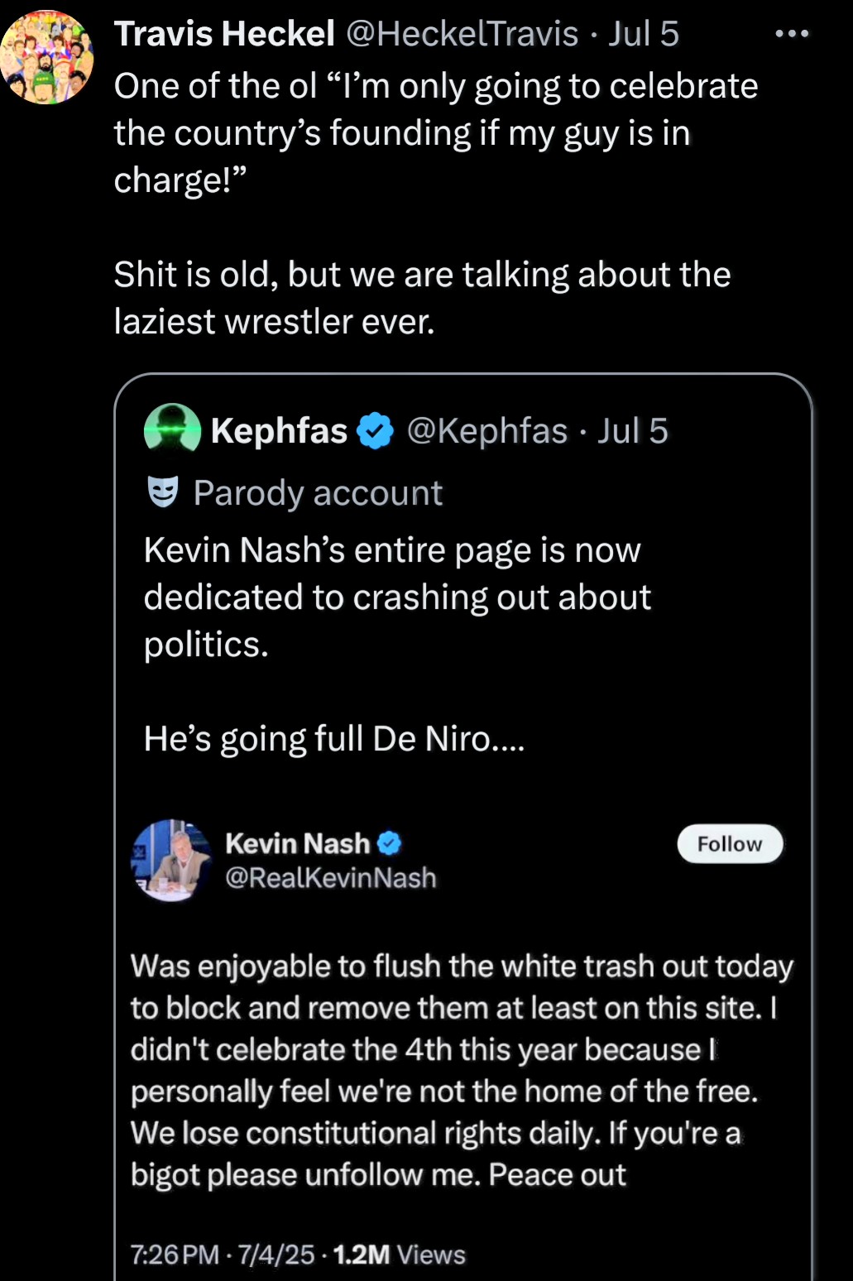Click Kephfas's blue verified badge
The width and height of the screenshot is (853, 1281).
point(376,431)
